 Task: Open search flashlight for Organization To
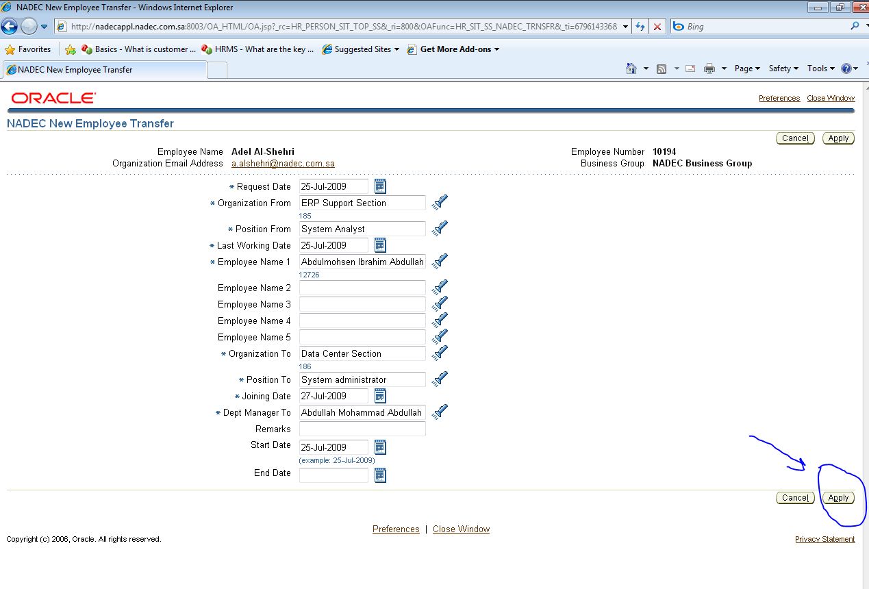pyautogui.click(x=440, y=353)
